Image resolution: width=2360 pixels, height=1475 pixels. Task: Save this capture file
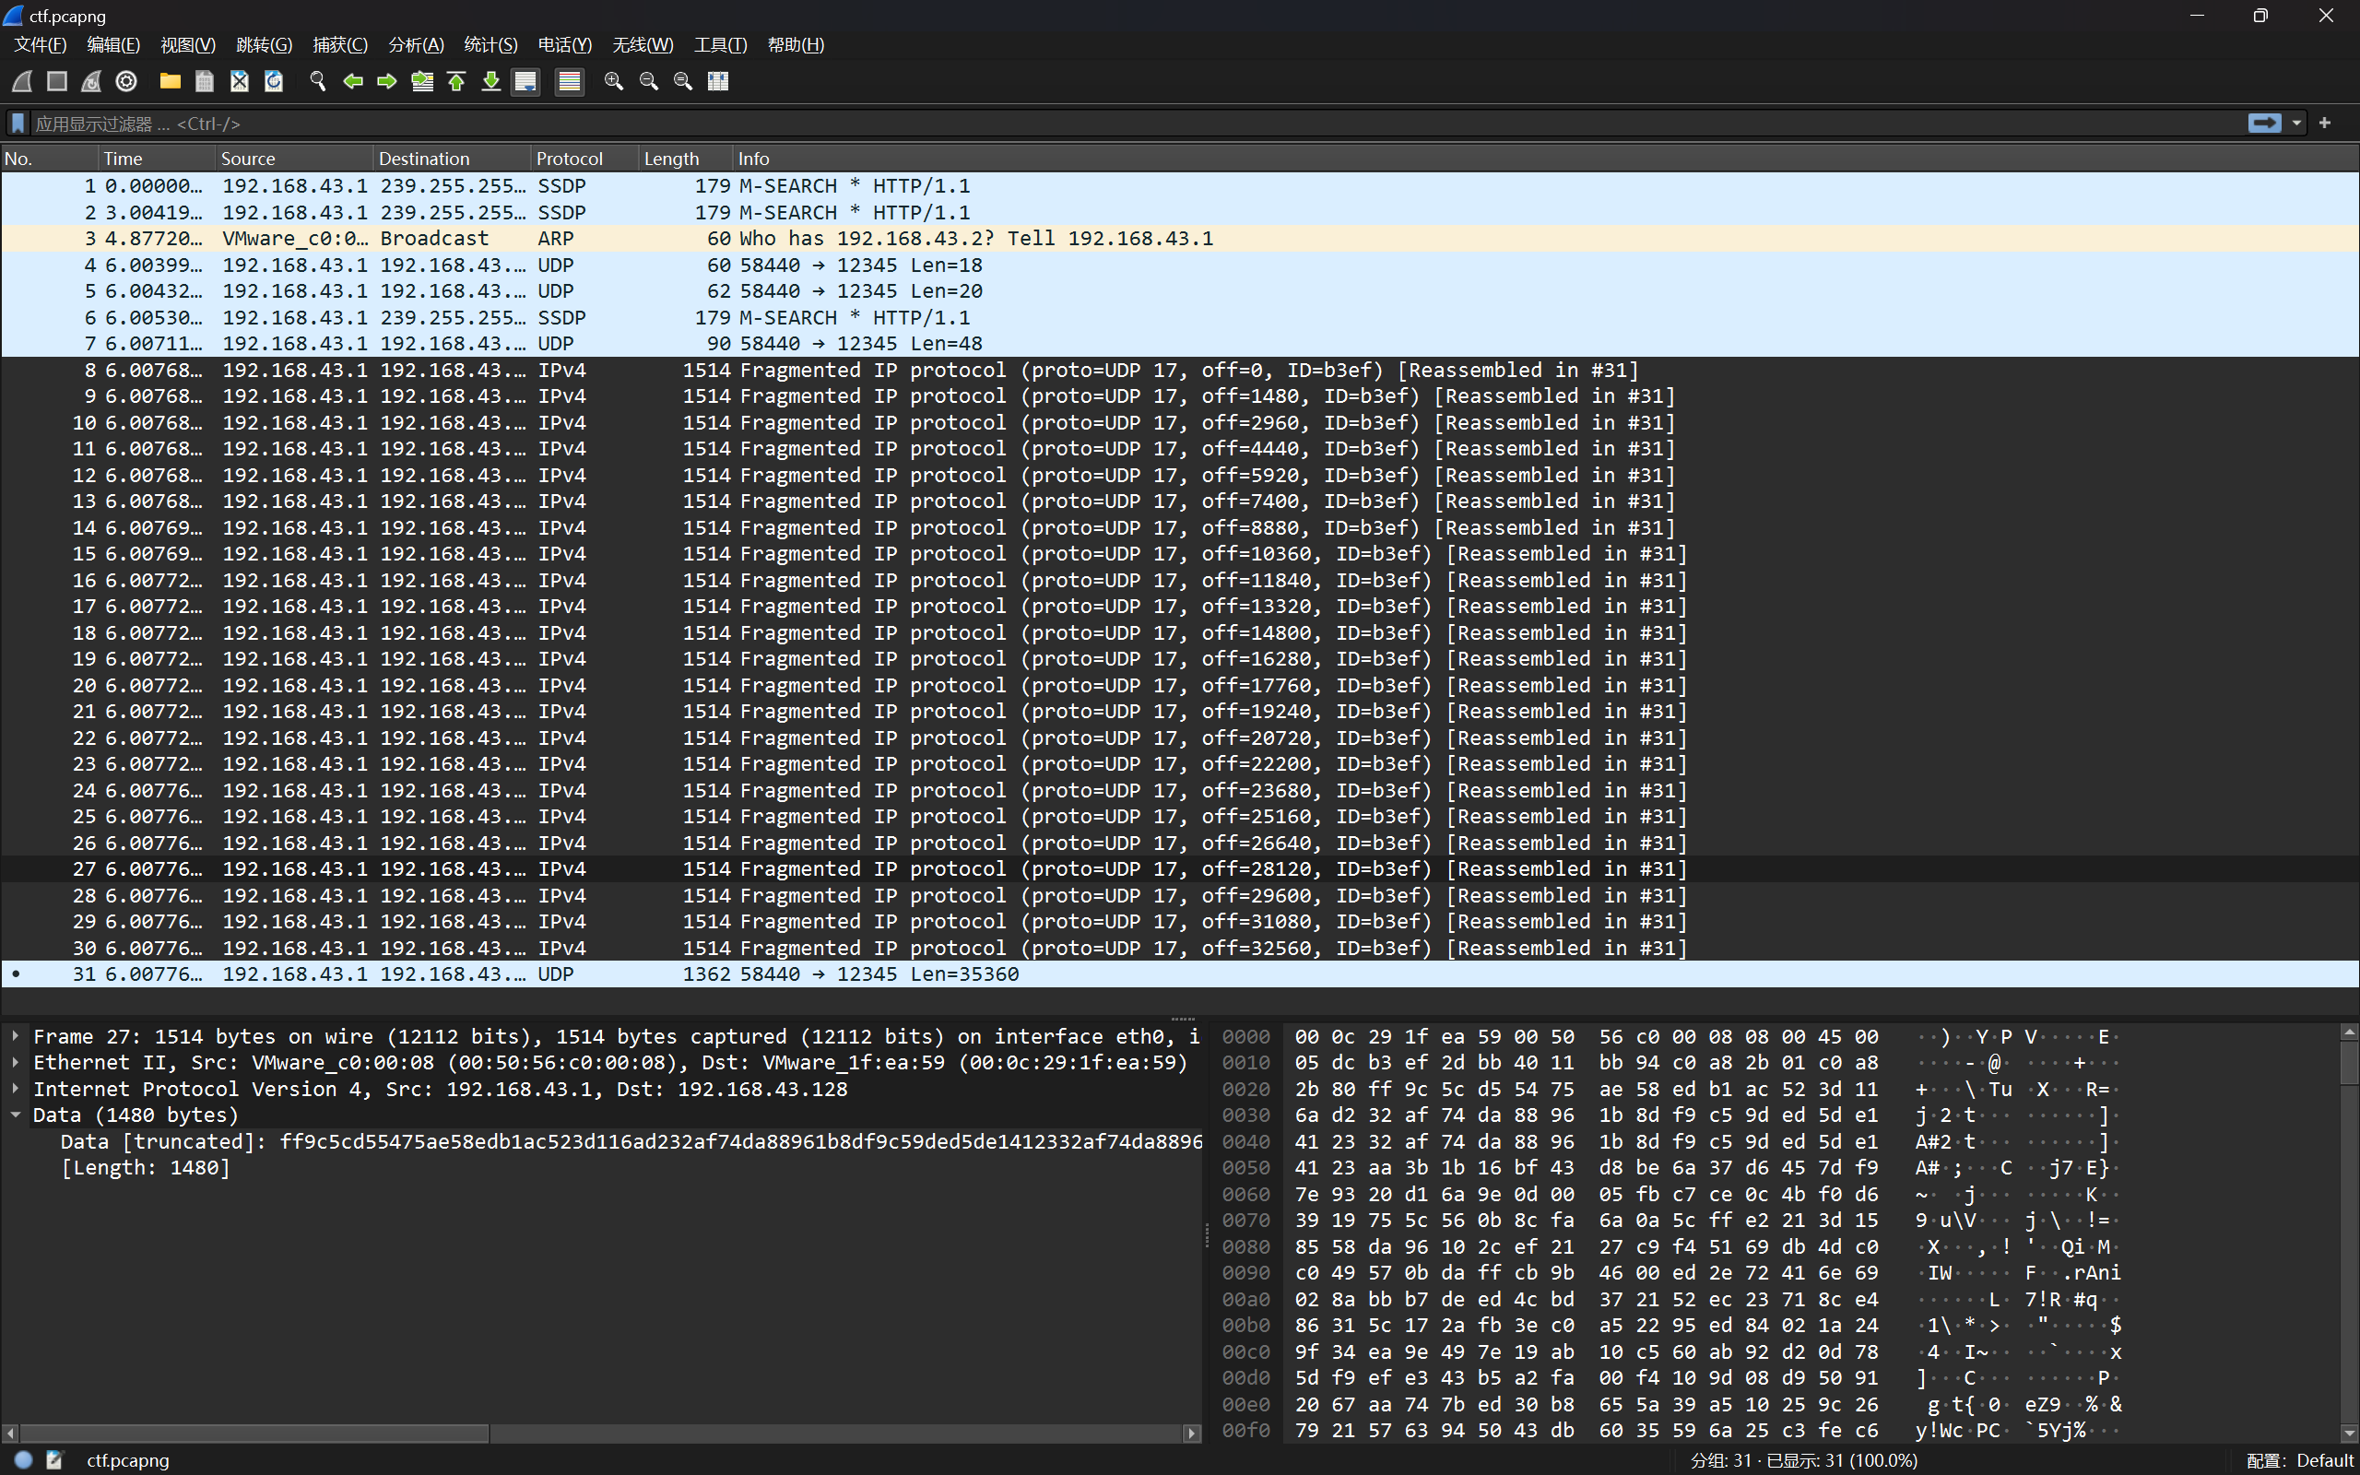[x=205, y=82]
